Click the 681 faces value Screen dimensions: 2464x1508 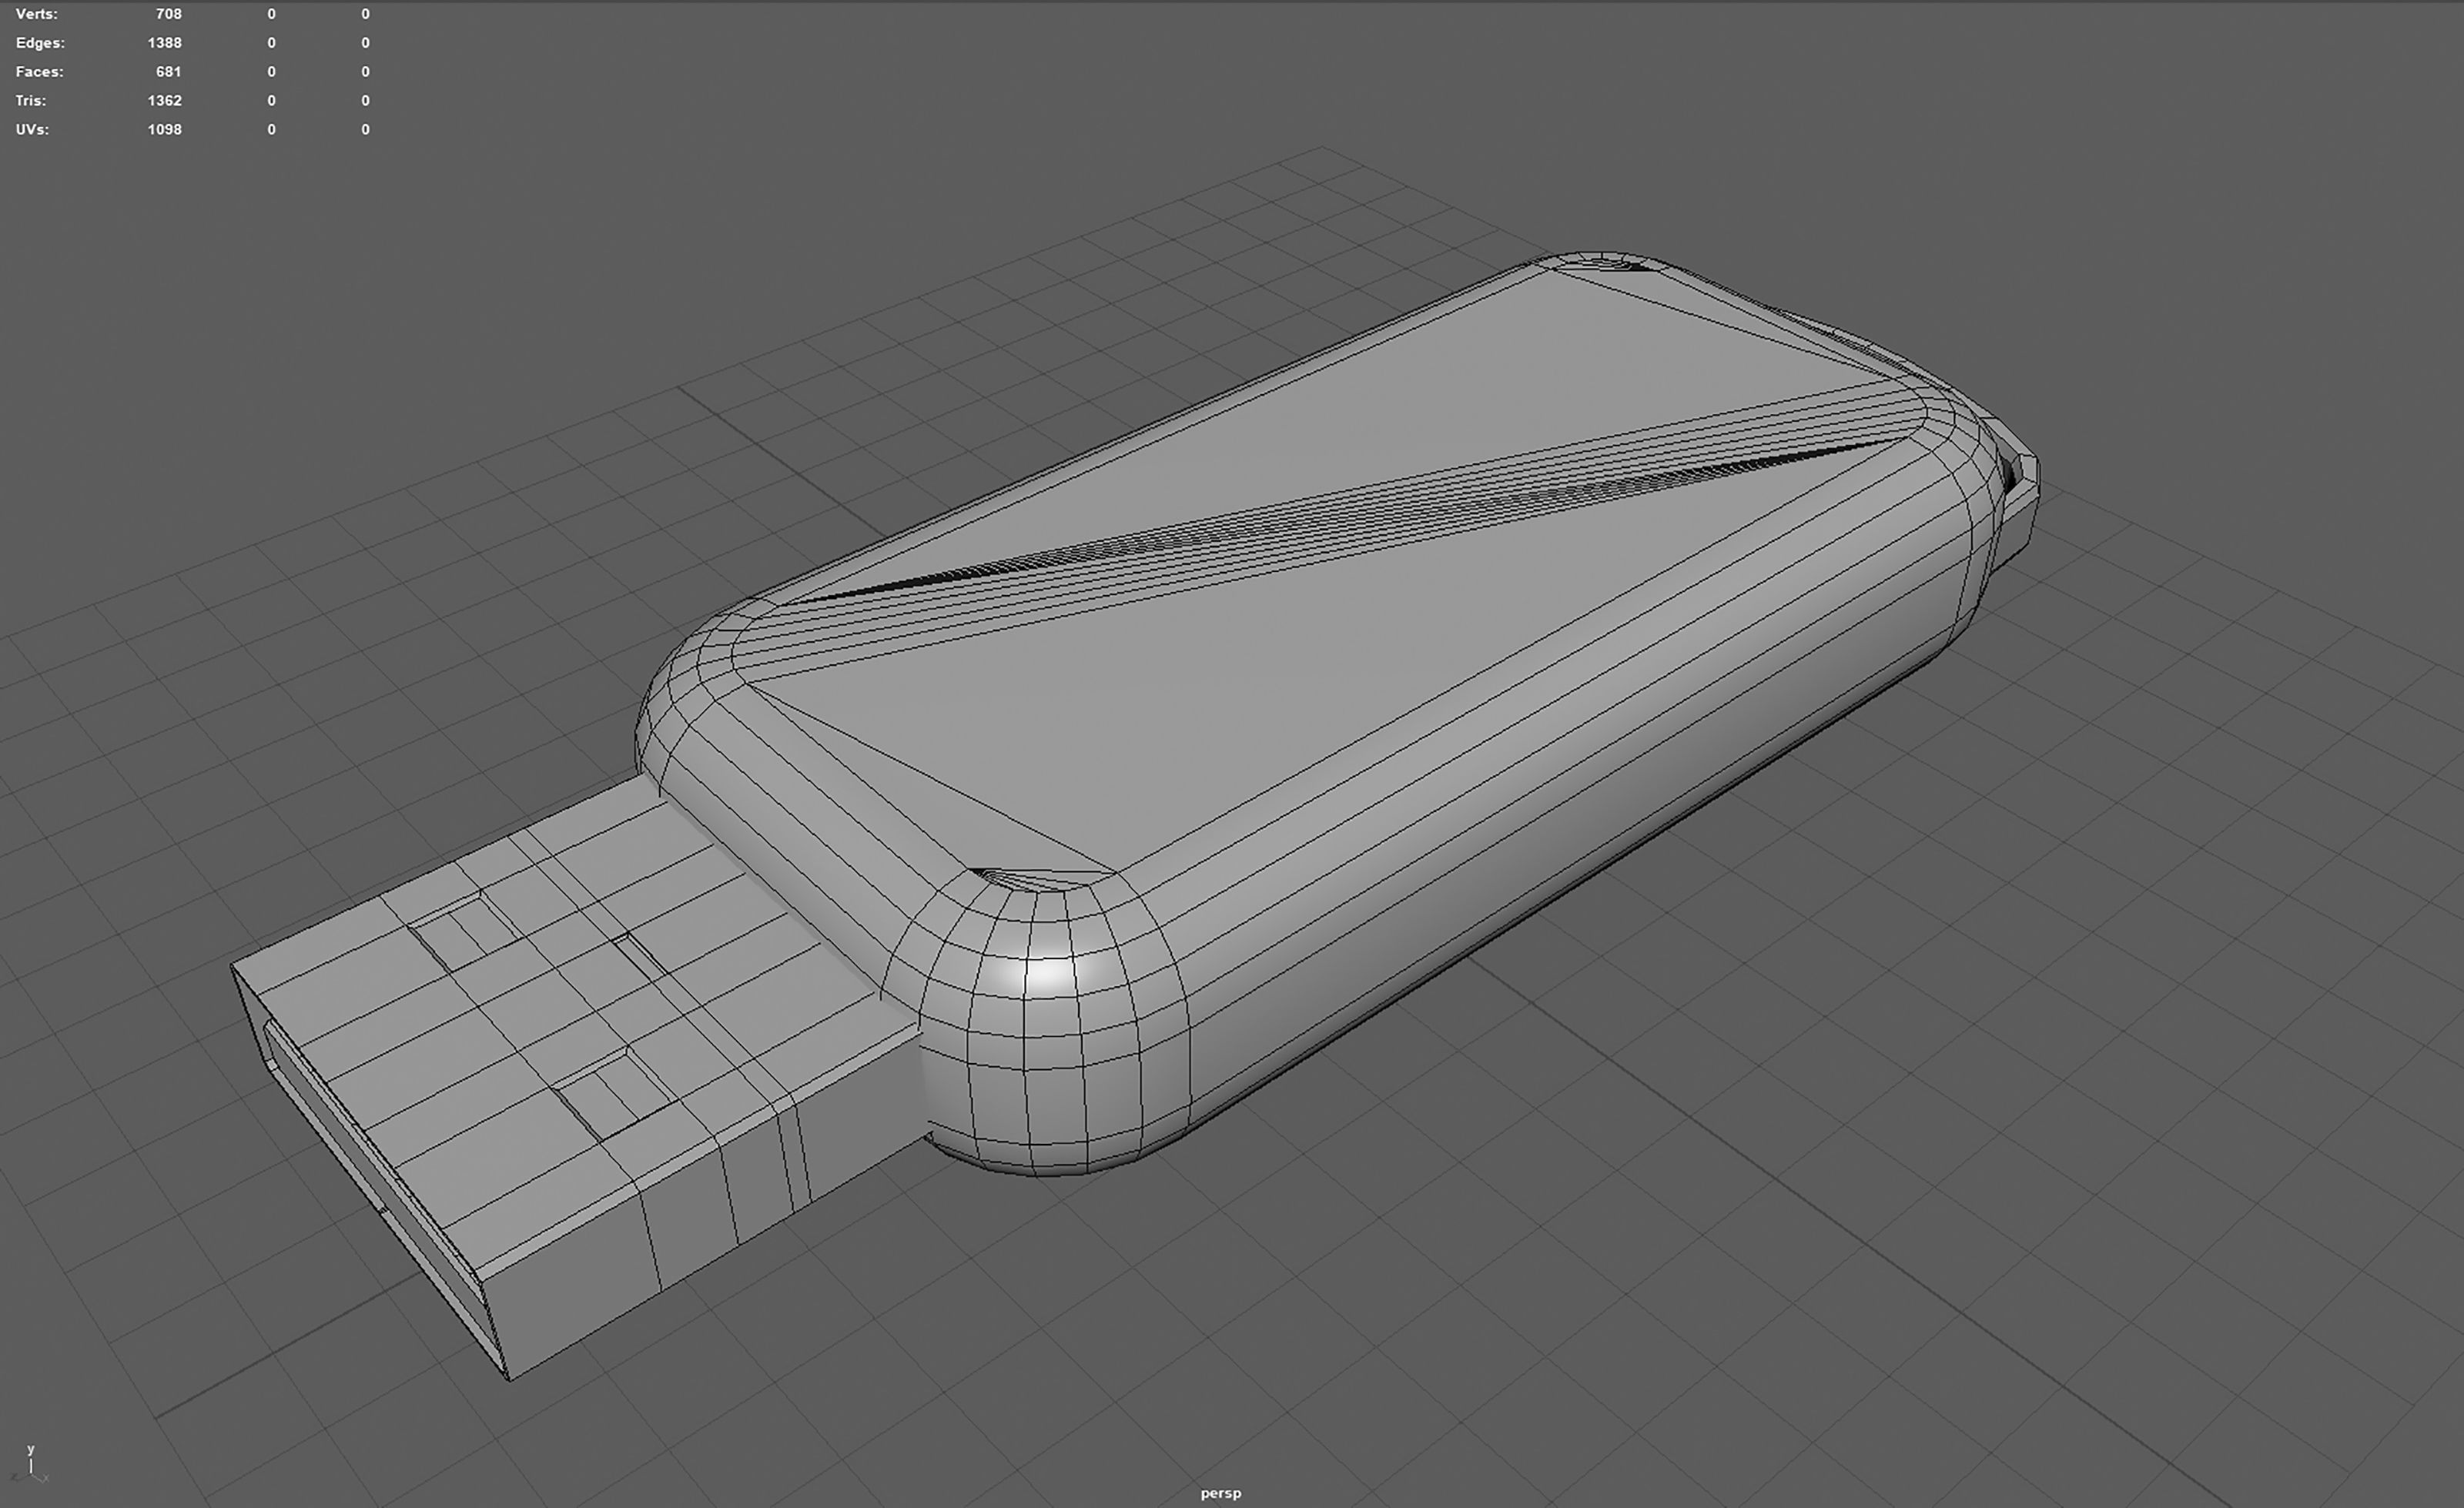[169, 72]
